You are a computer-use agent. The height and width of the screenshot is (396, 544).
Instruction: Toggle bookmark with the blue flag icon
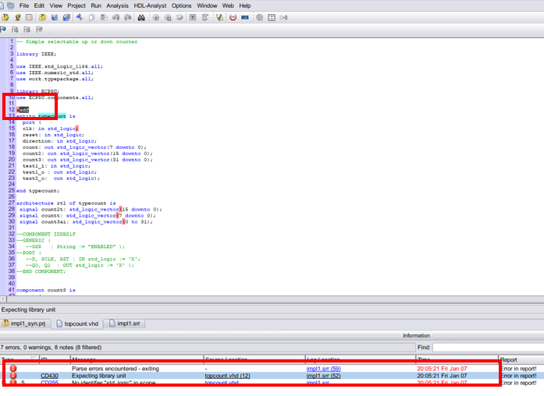pos(3,30)
